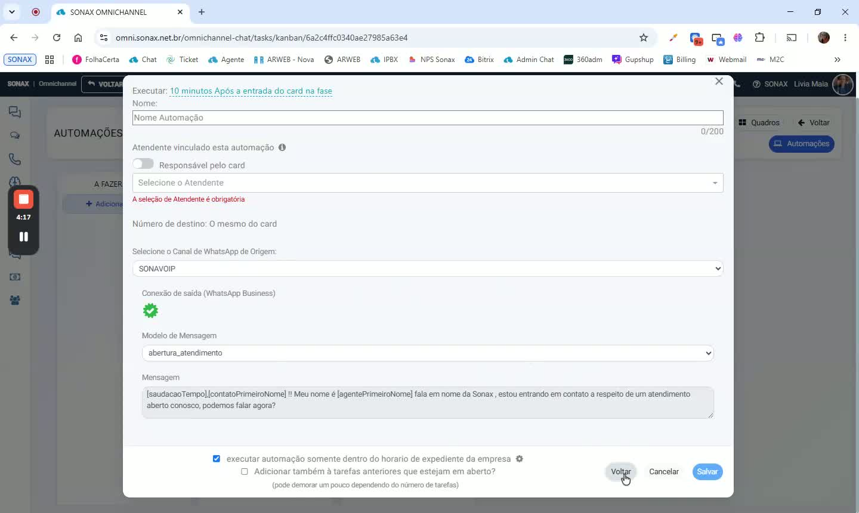Open the Chrome extensions puzzle icon

[759, 38]
